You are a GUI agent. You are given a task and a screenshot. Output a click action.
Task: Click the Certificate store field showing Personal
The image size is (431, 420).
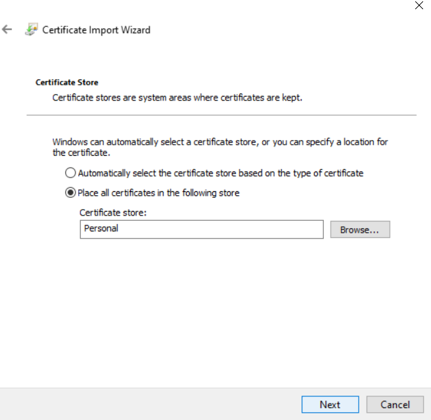point(202,229)
